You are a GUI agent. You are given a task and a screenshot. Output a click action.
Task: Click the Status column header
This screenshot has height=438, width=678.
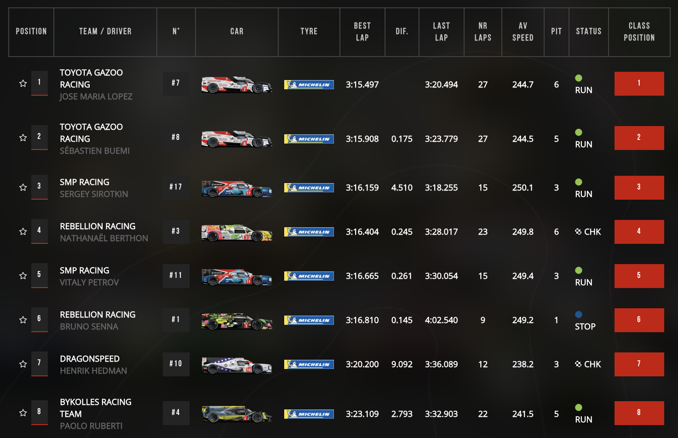(x=589, y=32)
